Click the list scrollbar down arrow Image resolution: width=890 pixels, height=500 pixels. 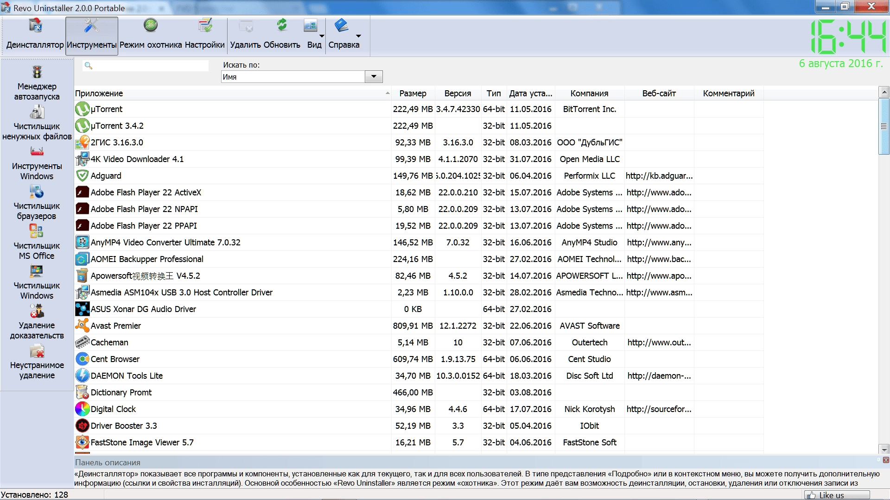[x=884, y=449]
